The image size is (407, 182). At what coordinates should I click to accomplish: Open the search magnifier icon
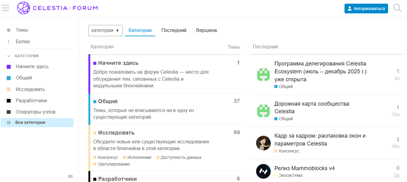(397, 8)
